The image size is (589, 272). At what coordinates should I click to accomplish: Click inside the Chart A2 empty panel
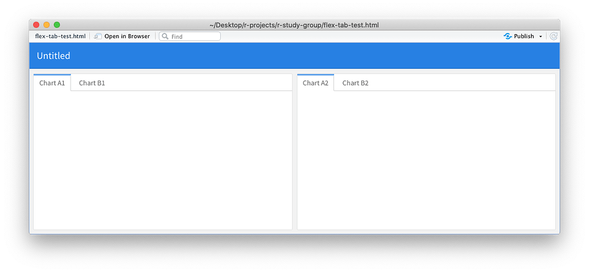[426, 160]
